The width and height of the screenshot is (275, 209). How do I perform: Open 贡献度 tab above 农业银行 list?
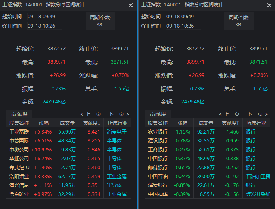pos(158,114)
